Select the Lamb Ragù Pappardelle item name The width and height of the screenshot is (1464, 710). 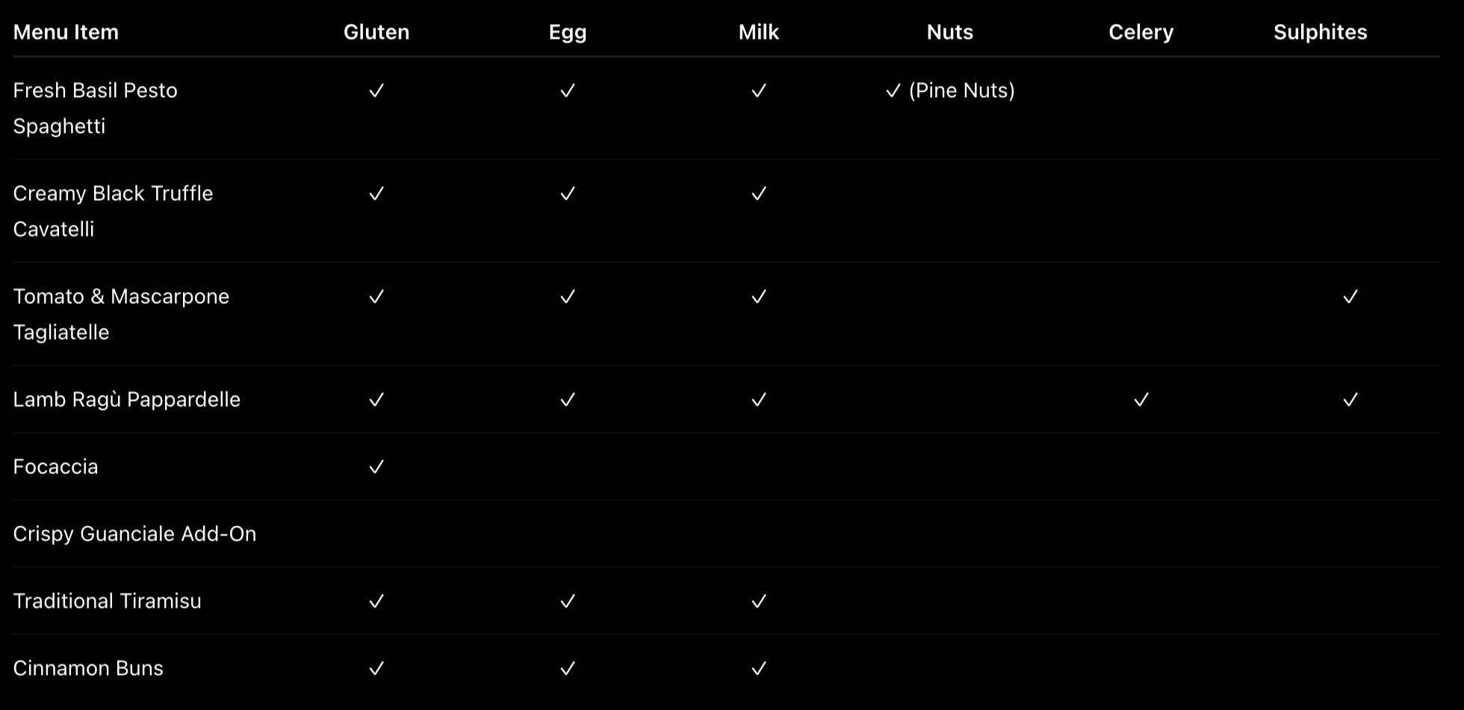[x=126, y=399]
